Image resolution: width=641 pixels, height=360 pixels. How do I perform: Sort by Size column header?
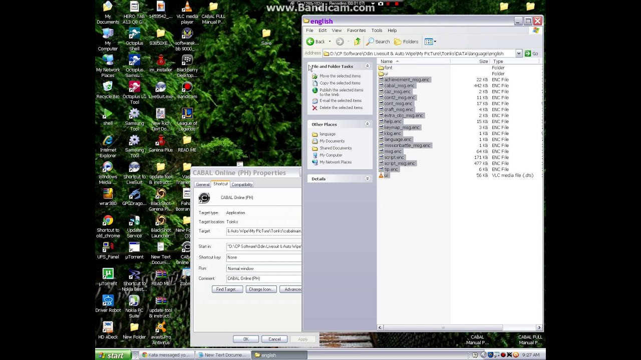[470, 61]
